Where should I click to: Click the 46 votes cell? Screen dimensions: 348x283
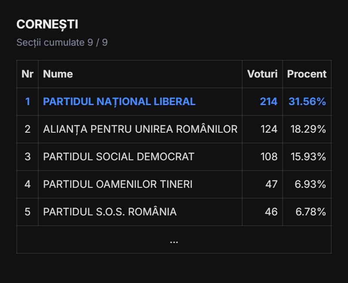[271, 212]
